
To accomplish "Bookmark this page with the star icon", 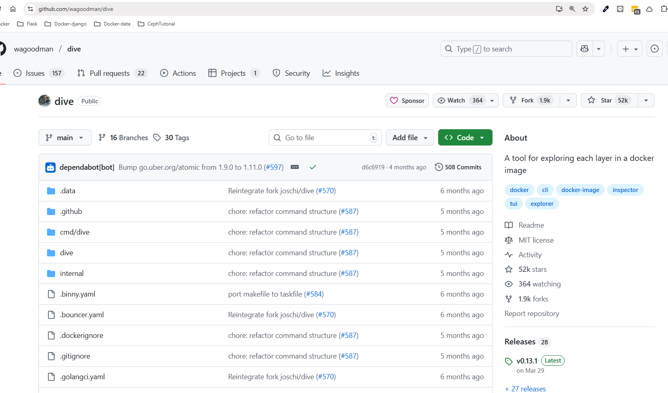I will click(x=585, y=9).
